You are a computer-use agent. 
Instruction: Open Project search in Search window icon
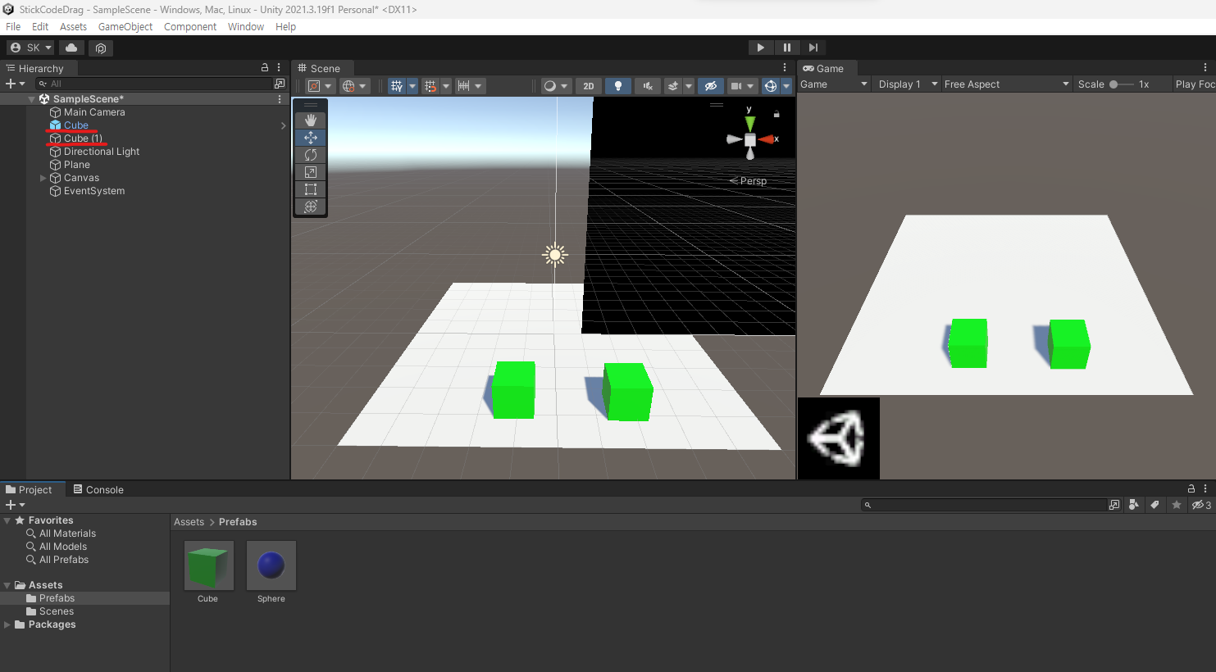pos(1114,505)
